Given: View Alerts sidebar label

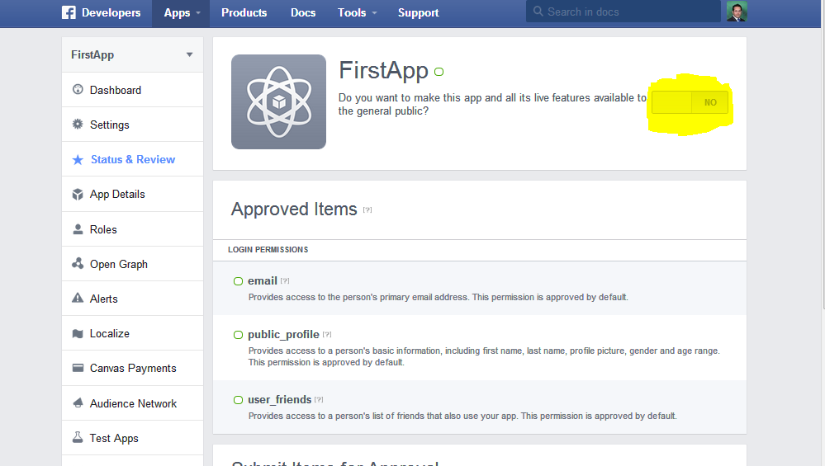Looking at the screenshot, I should 104,299.
